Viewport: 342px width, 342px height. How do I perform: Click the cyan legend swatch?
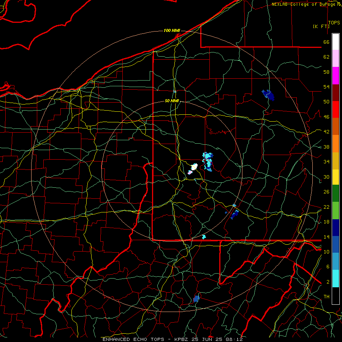point(336,279)
